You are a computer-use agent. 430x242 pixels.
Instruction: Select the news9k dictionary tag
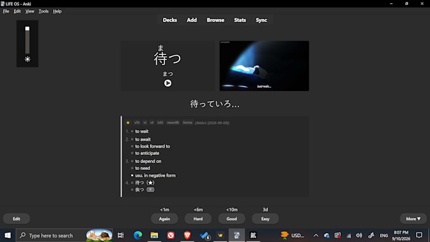[173, 123]
